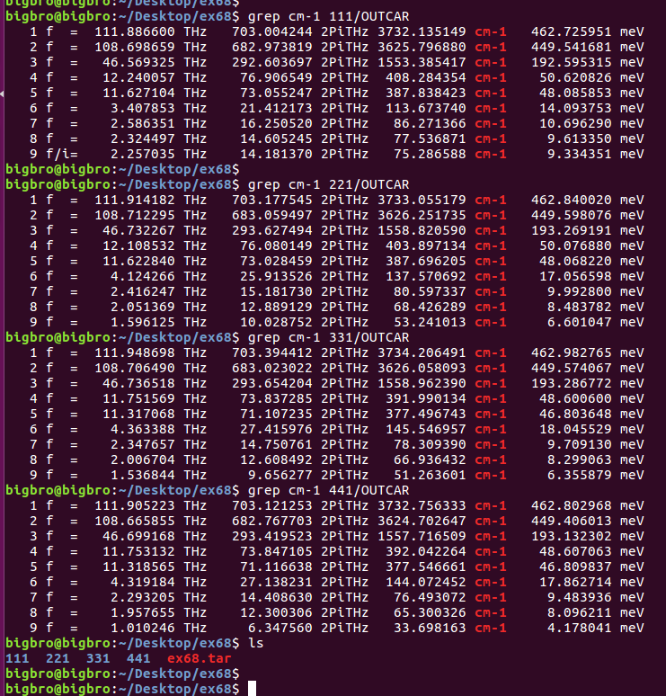Screen dimensions: 666x696
Task: Click the ex68.tar filename in ls output
Action: [x=199, y=659]
